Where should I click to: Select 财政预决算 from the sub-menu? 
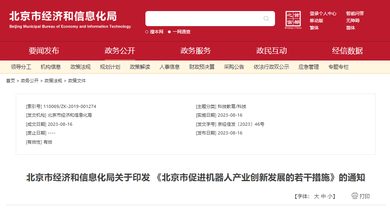click(202, 67)
